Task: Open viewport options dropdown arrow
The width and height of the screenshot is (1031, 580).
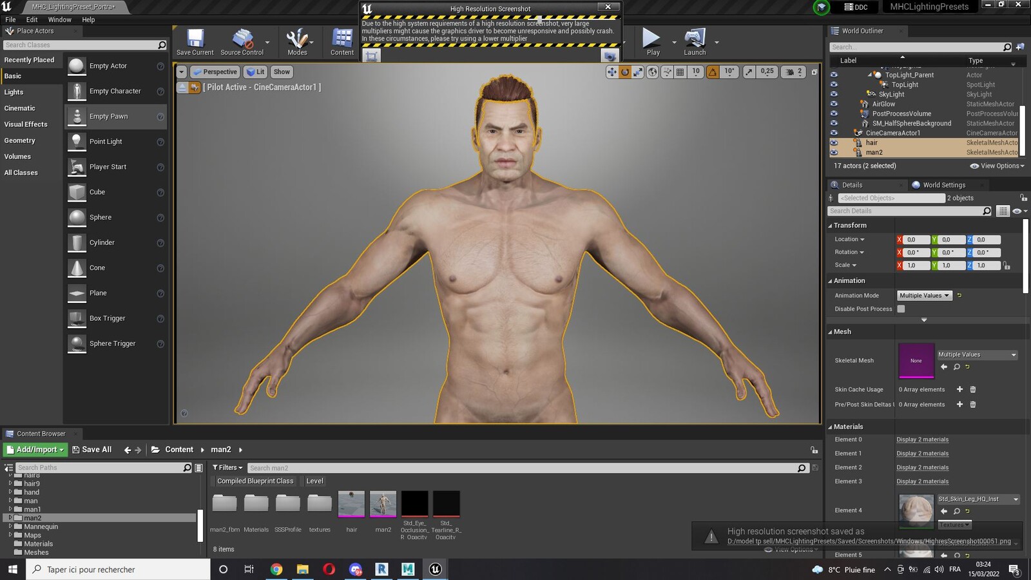Action: click(x=182, y=72)
